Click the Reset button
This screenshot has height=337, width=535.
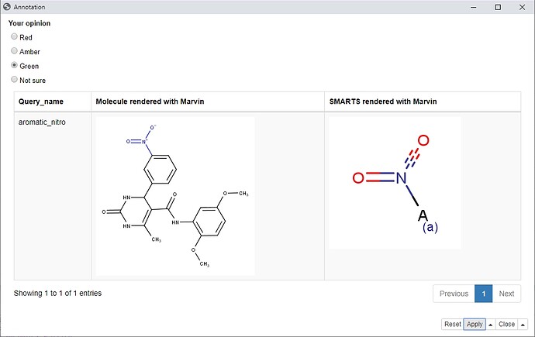[x=453, y=324]
